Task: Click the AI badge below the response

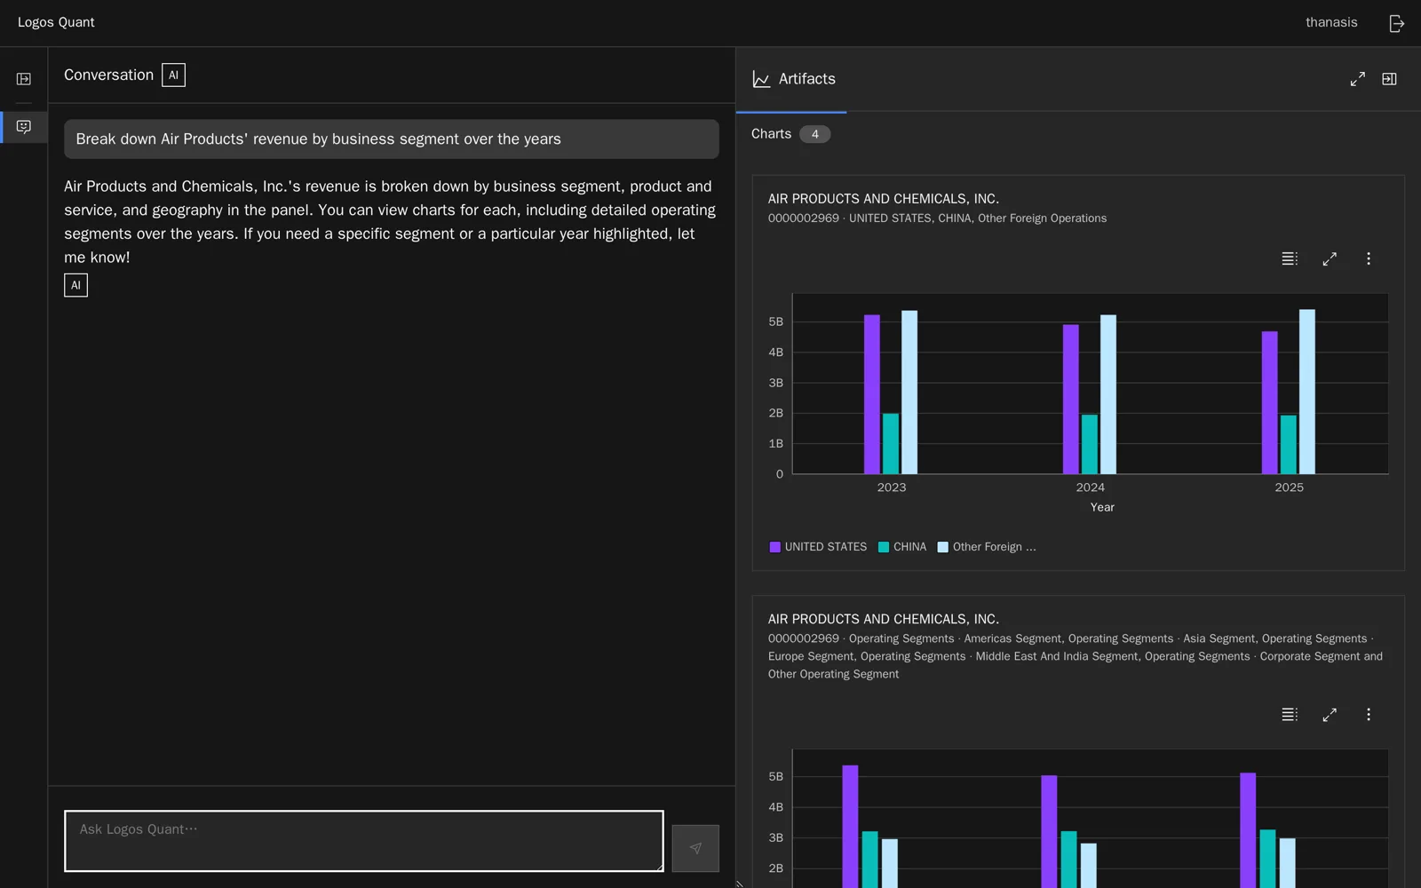Action: 76,285
